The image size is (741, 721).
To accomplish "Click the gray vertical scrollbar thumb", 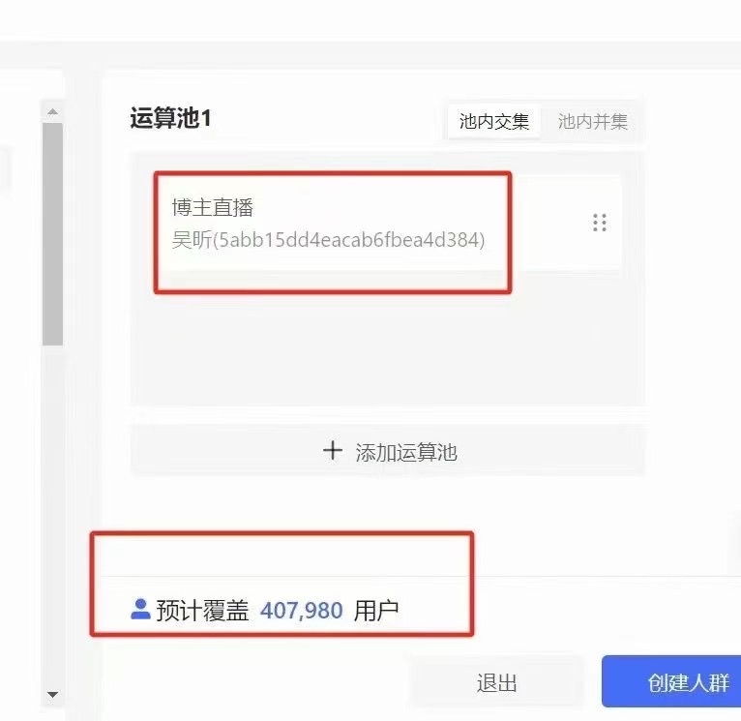I will point(52,234).
